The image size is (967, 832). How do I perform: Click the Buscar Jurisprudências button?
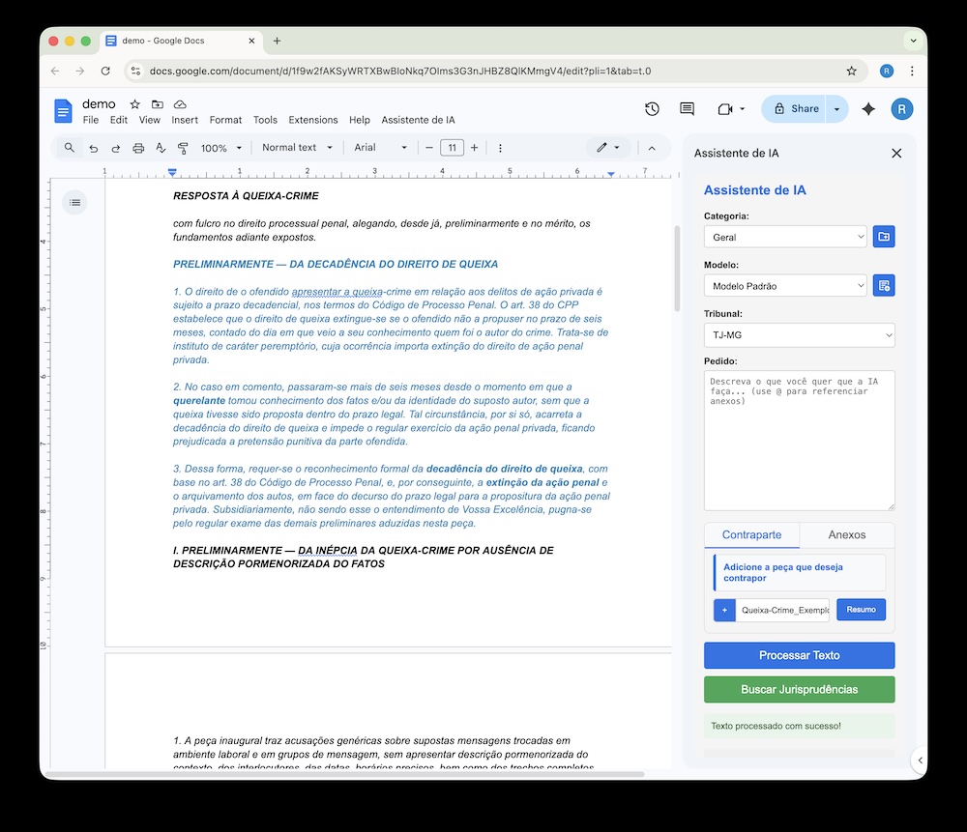coord(799,689)
